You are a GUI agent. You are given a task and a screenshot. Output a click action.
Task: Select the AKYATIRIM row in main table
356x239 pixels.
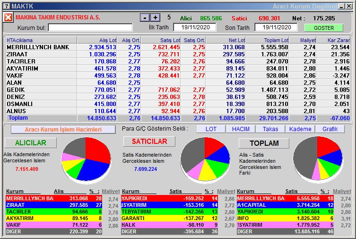(178, 68)
